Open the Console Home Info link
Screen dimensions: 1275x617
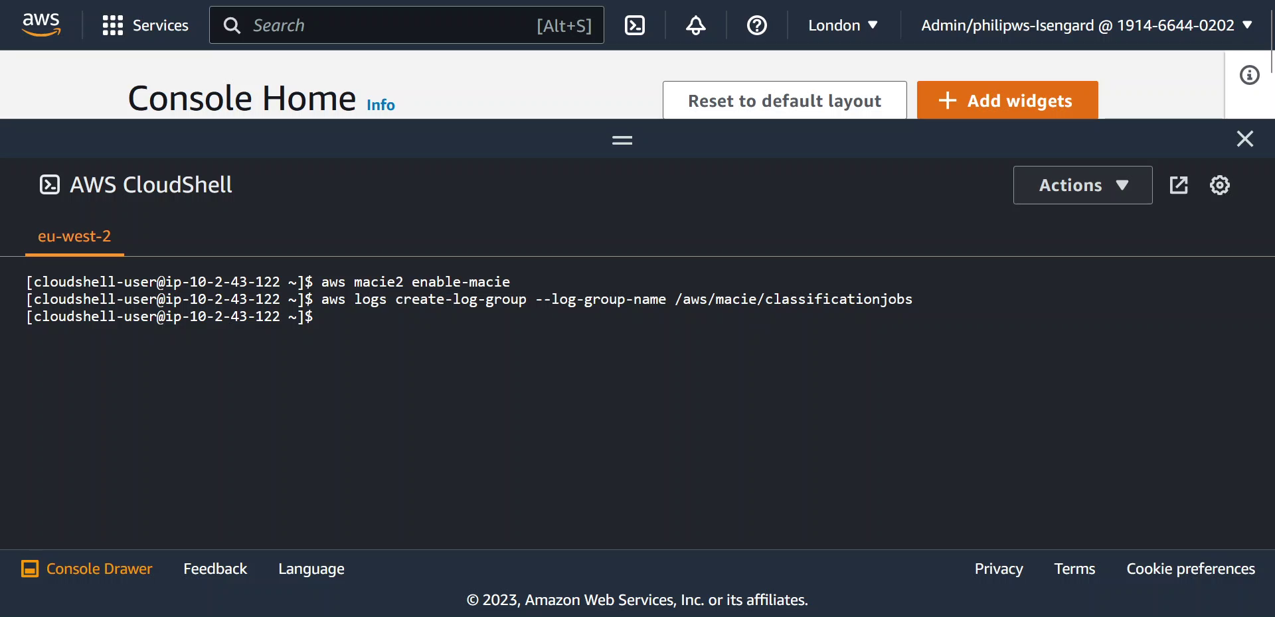(381, 105)
